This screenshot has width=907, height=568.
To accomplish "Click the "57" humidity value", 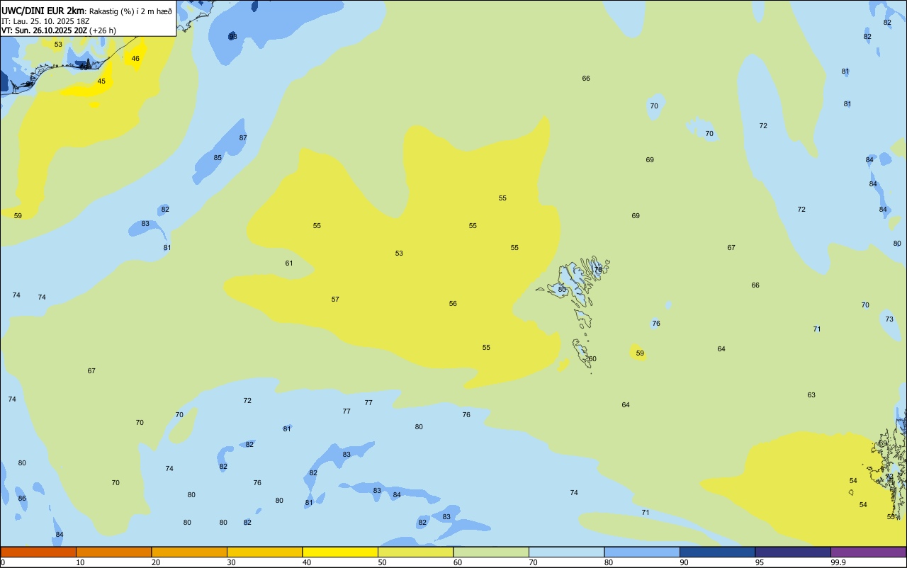I will [335, 300].
